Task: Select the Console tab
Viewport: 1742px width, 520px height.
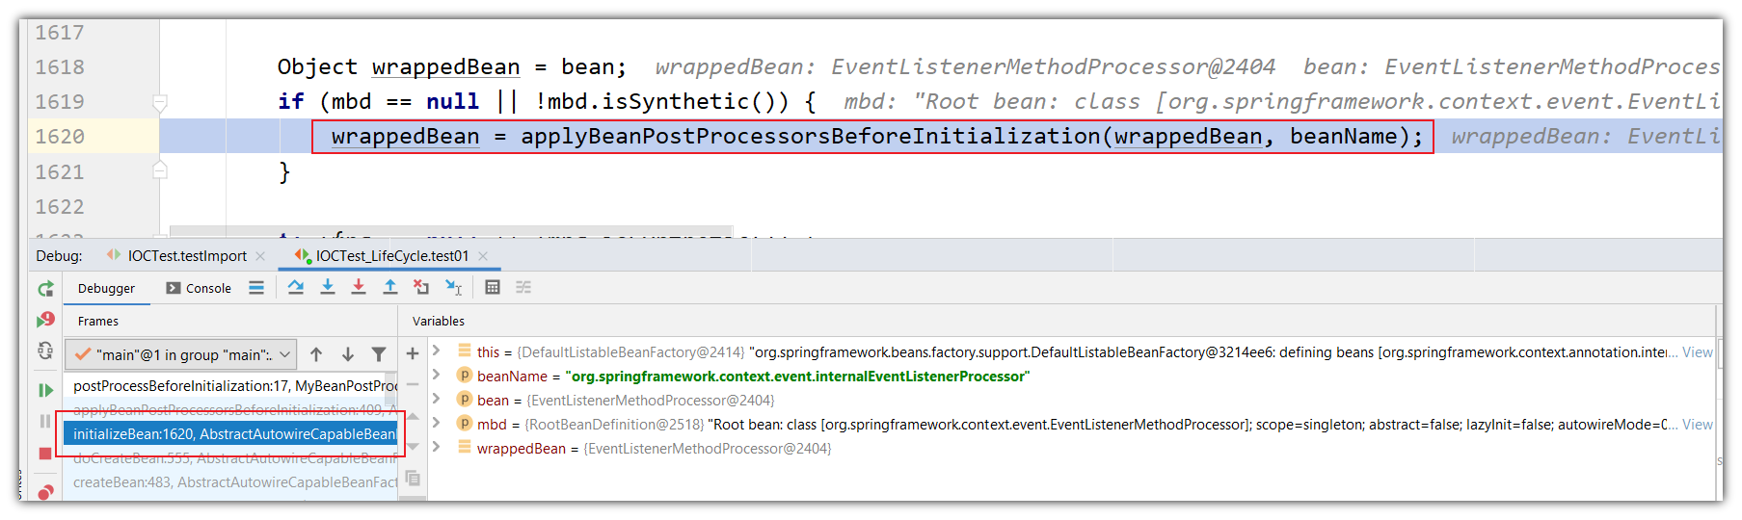Action: point(199,288)
